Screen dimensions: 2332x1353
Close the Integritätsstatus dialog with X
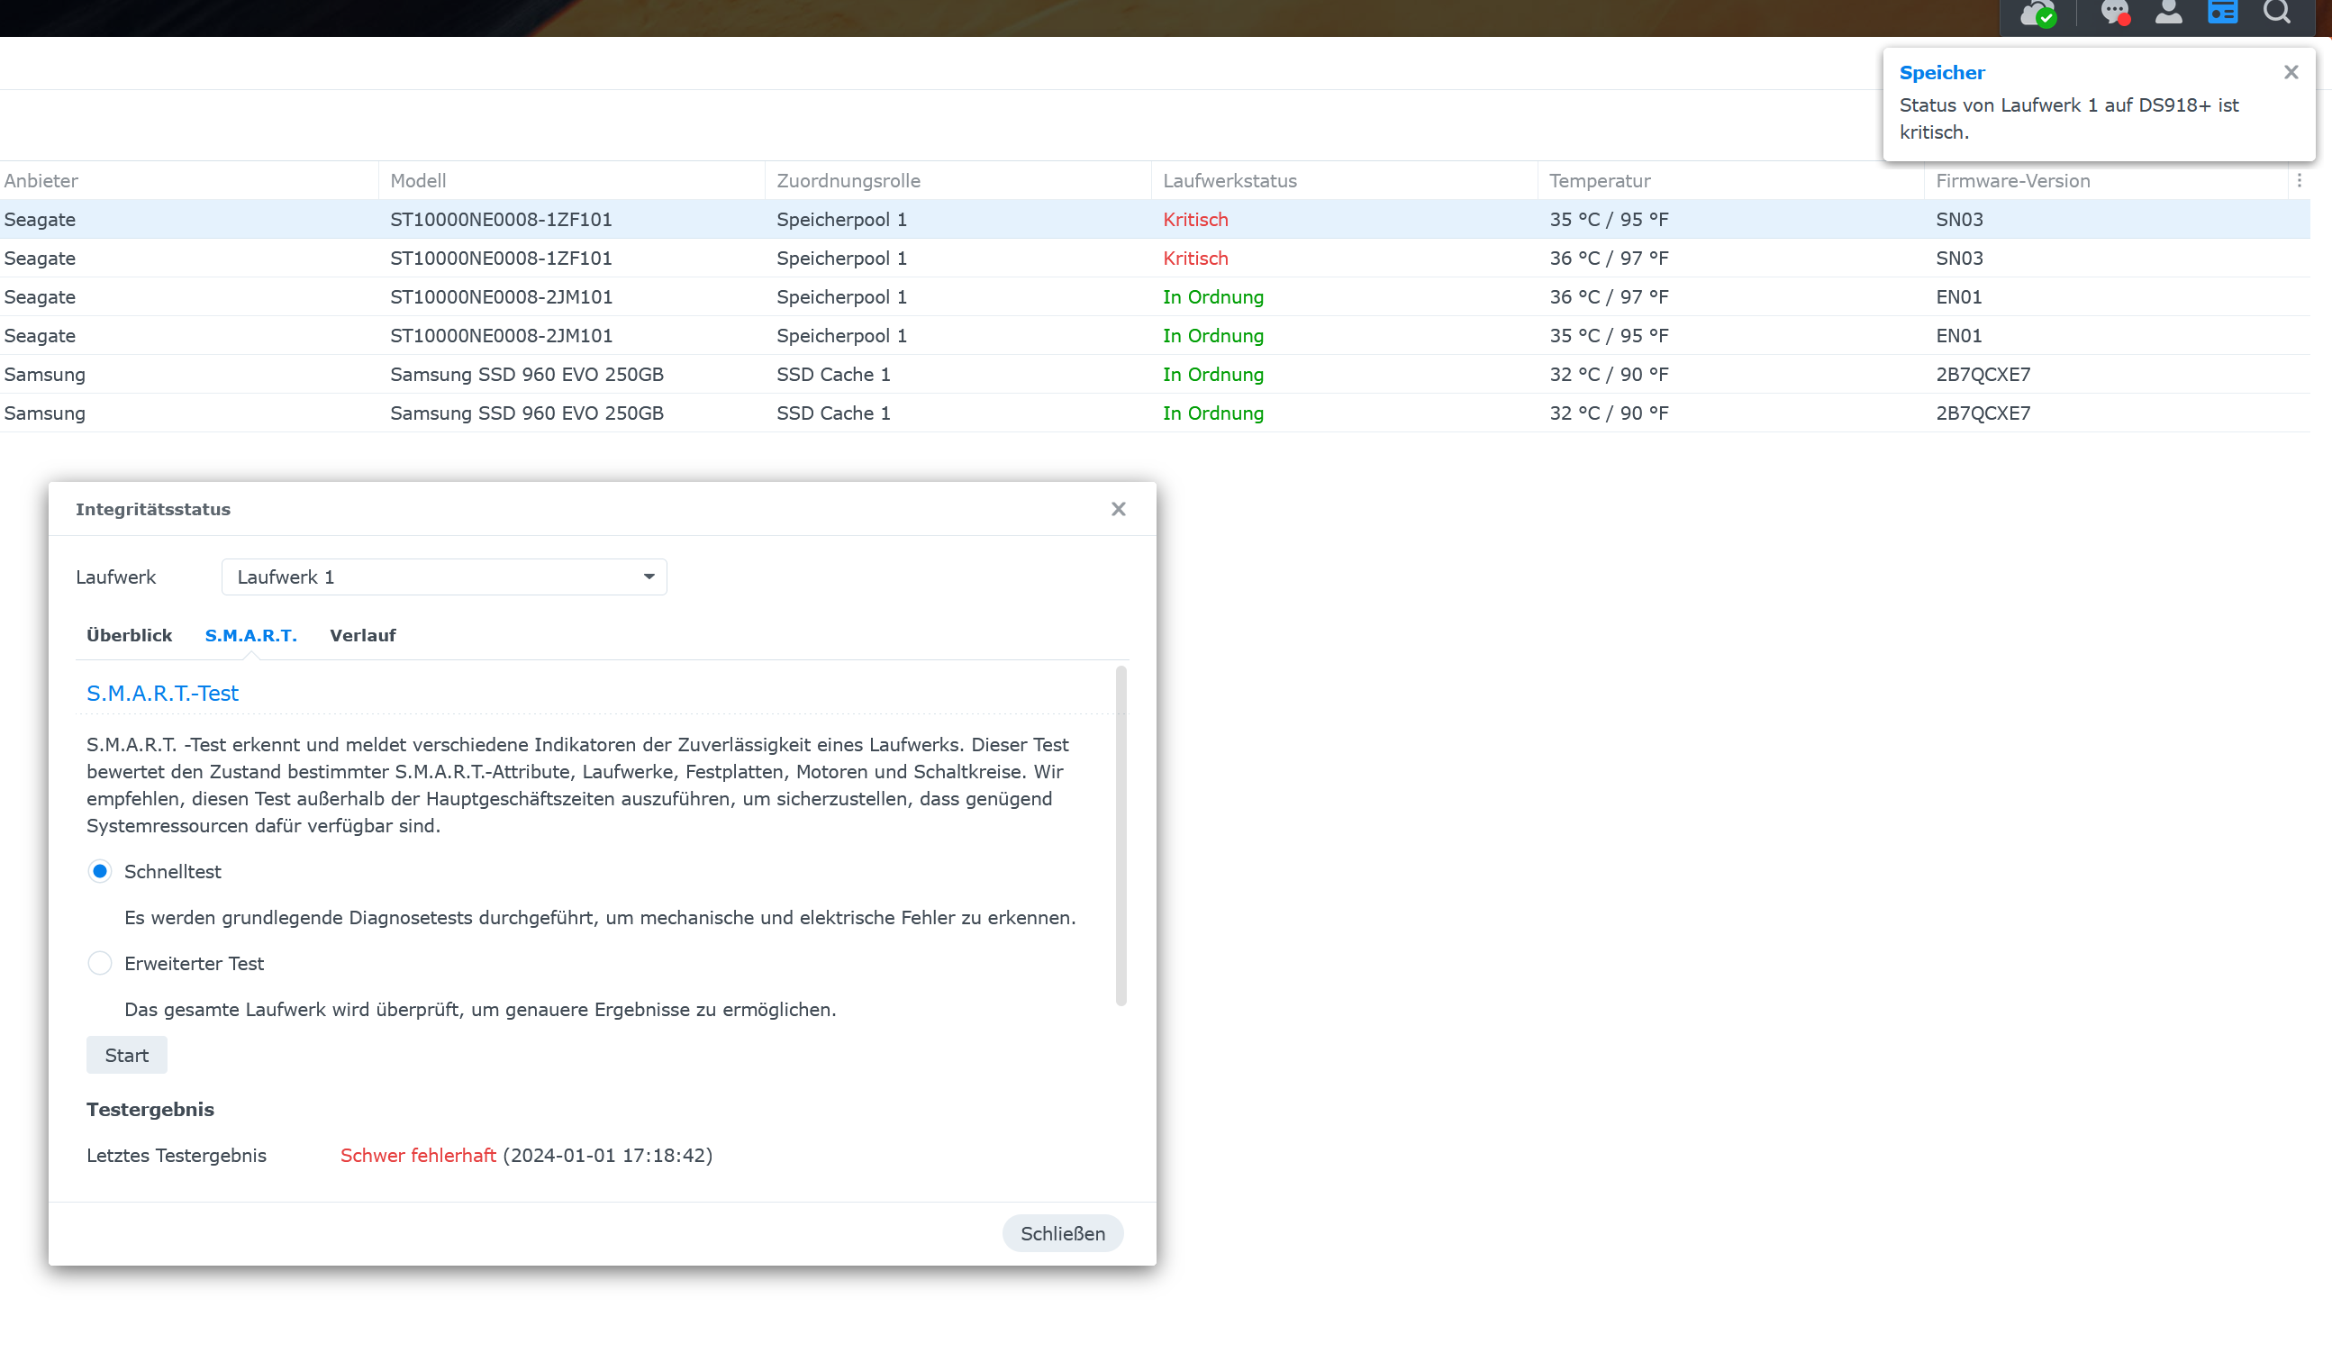pos(1118,509)
